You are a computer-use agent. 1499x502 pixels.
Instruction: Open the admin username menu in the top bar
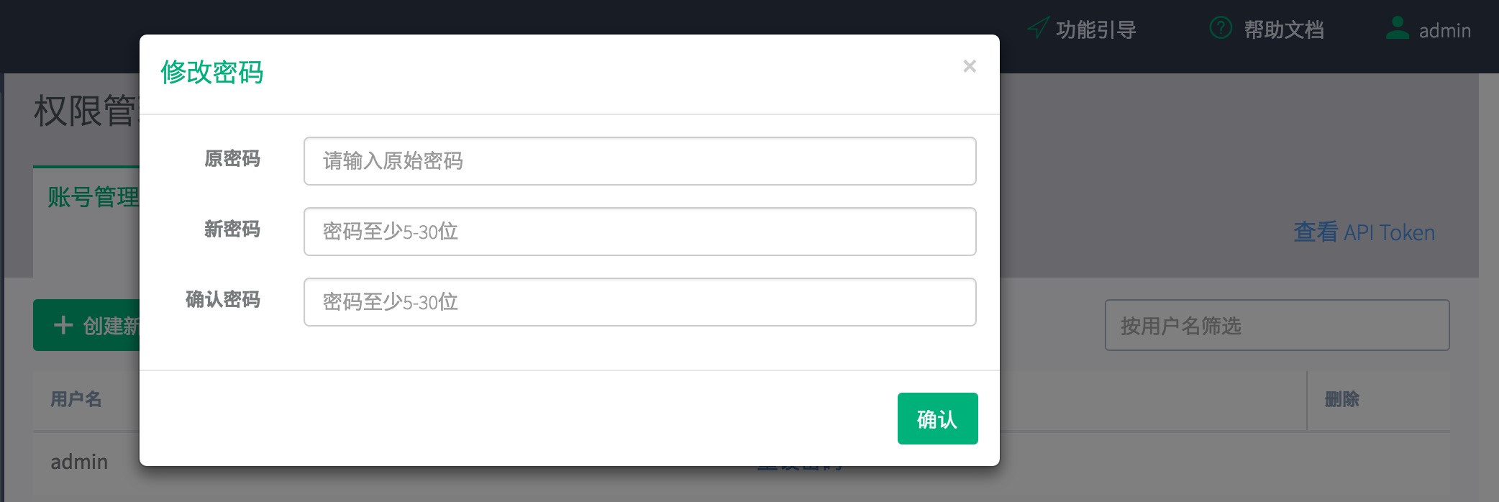coord(1444,30)
